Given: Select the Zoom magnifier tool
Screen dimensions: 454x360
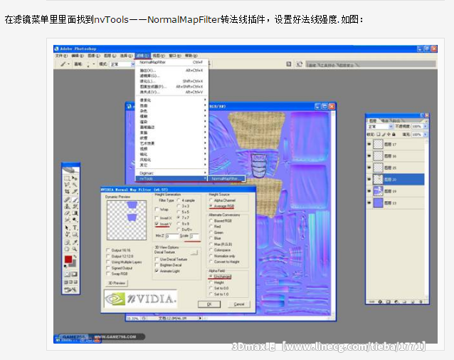Looking at the screenshot, I should pos(75,249).
